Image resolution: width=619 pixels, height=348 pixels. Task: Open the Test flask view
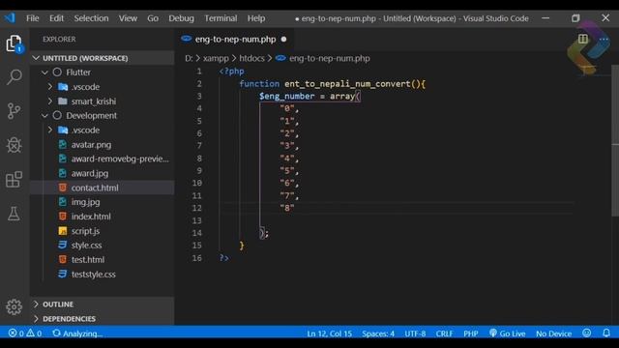point(15,214)
